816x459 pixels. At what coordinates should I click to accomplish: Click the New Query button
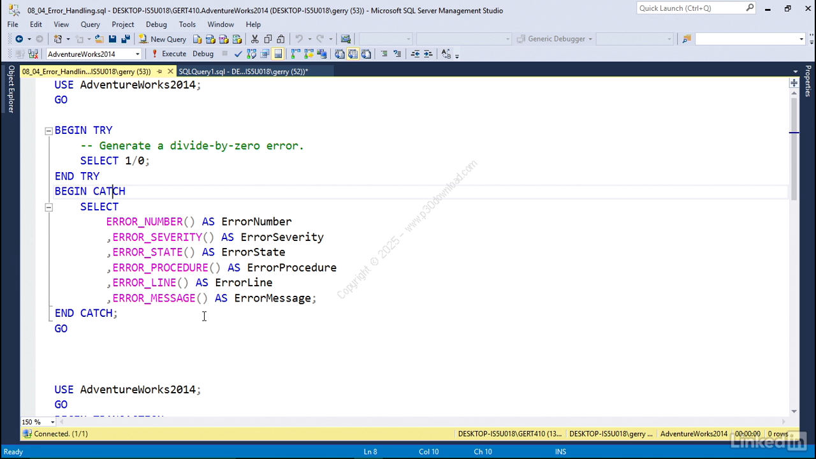click(x=163, y=39)
